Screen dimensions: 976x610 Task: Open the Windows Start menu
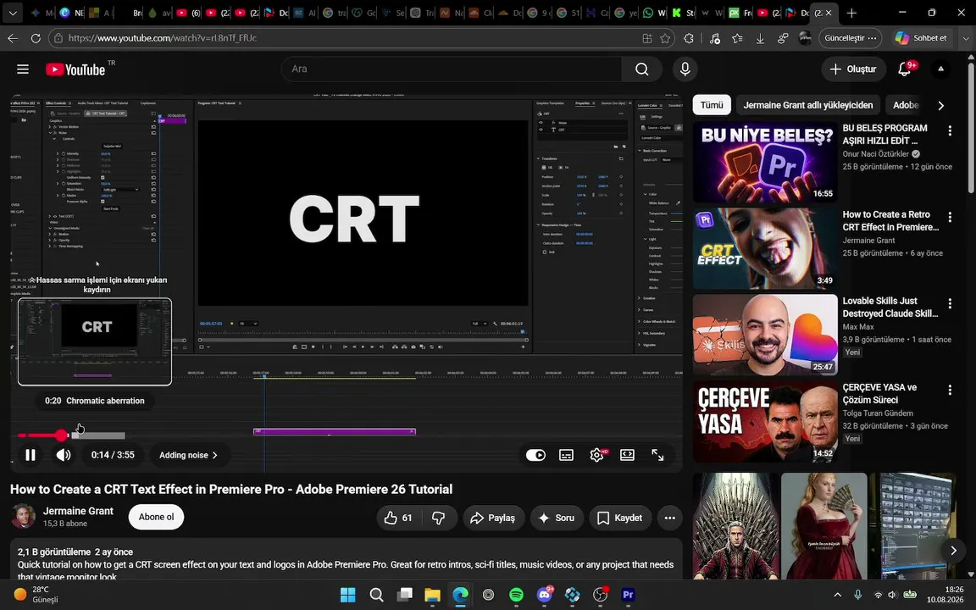point(348,595)
